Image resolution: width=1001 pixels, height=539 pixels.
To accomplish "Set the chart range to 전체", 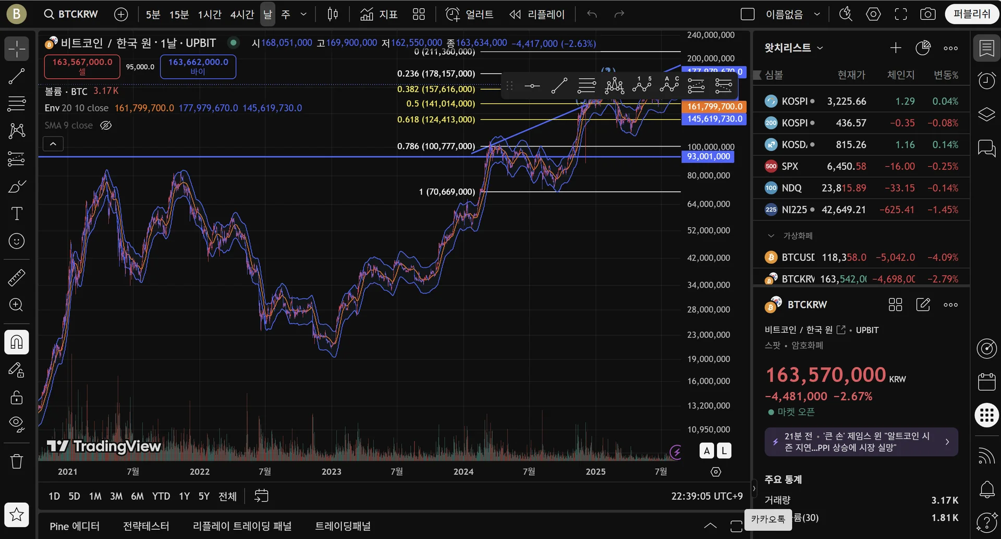I will [227, 496].
